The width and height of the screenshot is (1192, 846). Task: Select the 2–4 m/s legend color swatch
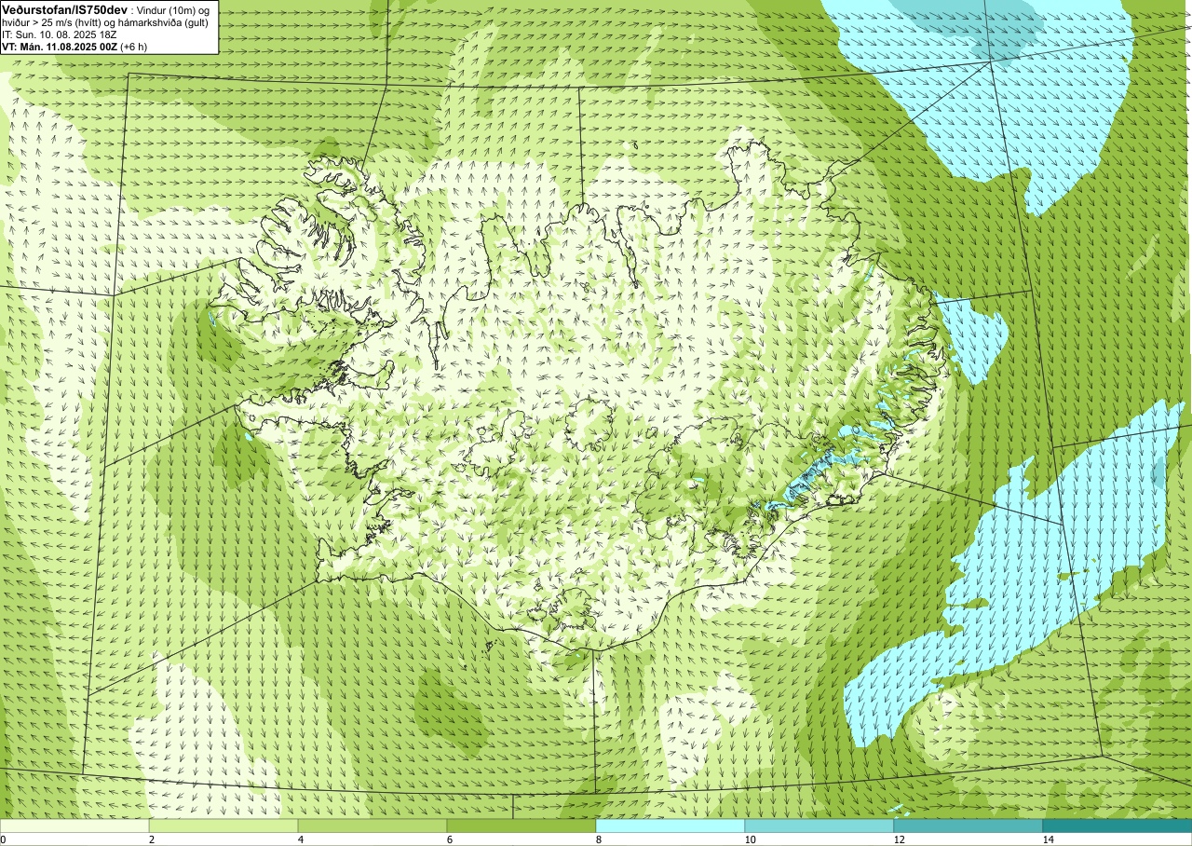tap(223, 826)
